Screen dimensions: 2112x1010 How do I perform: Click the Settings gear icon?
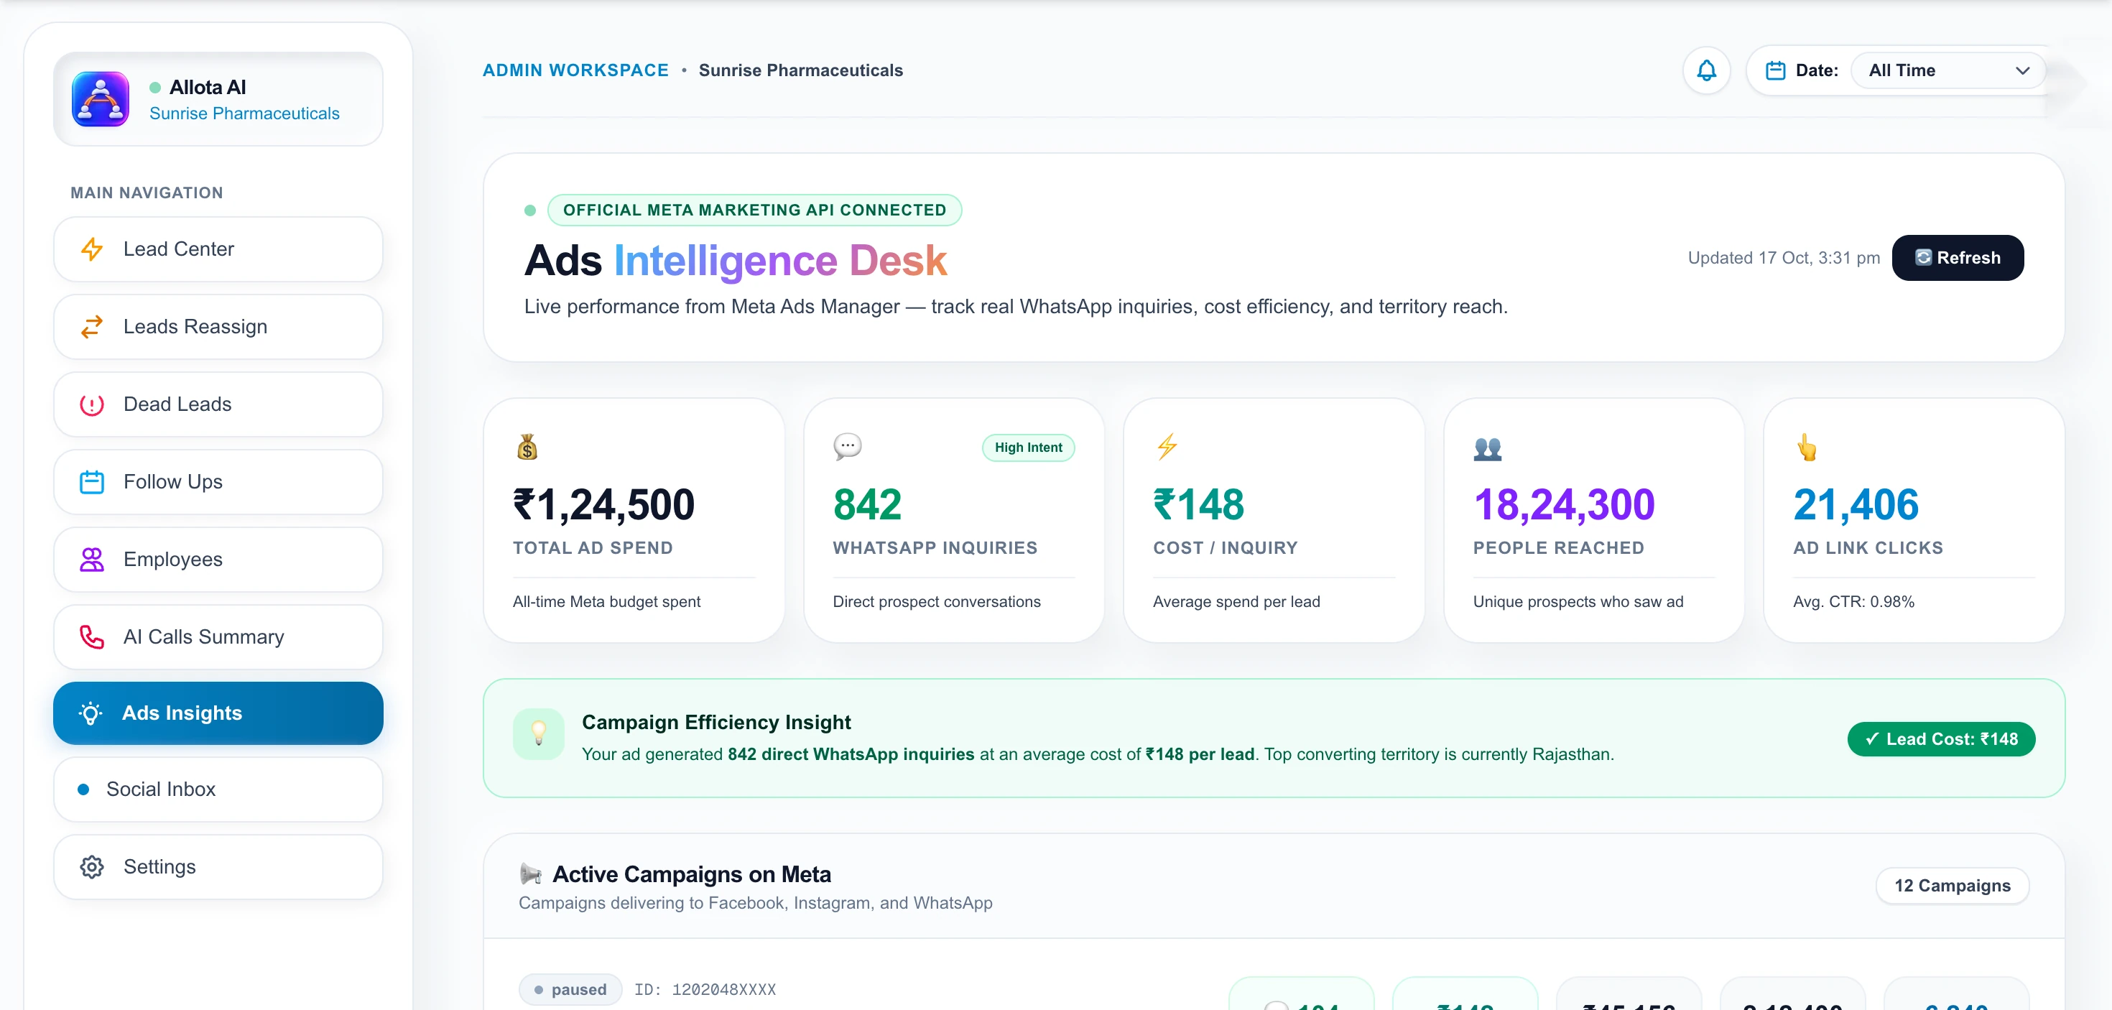tap(92, 866)
